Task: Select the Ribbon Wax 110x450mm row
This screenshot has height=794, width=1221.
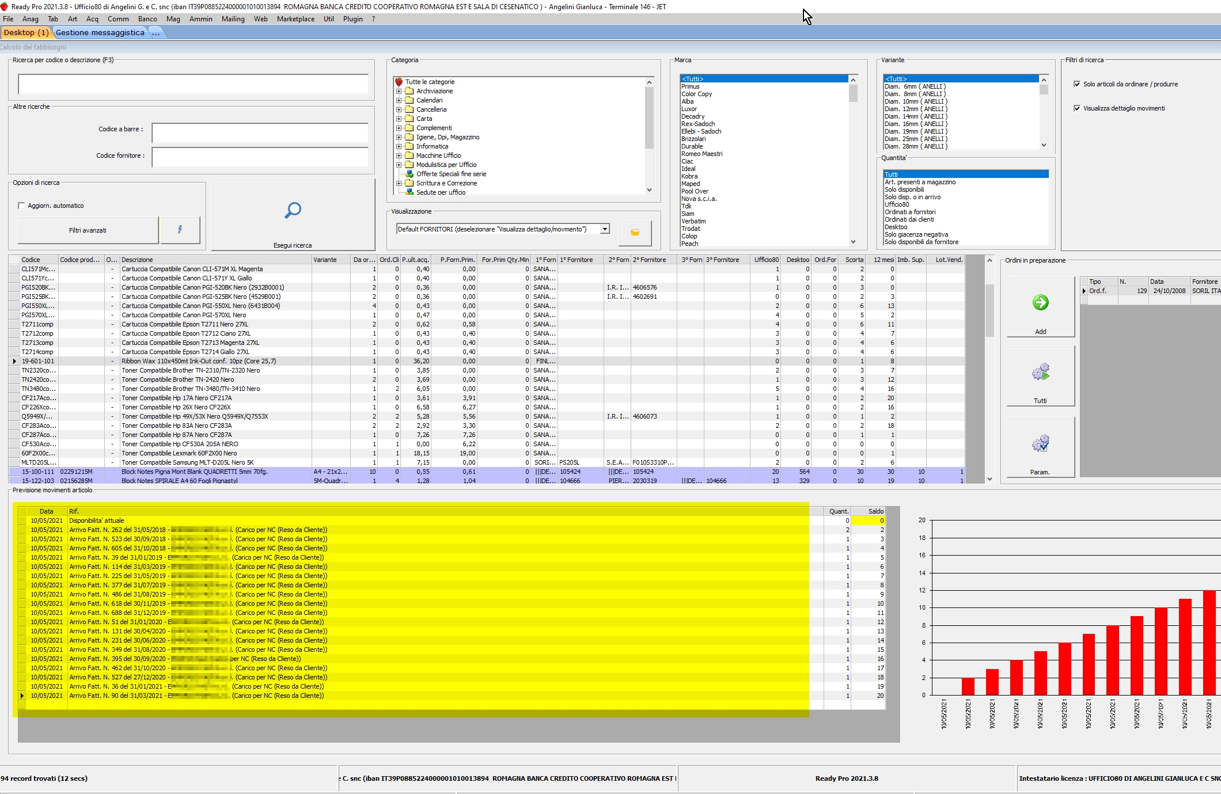Action: [x=486, y=361]
